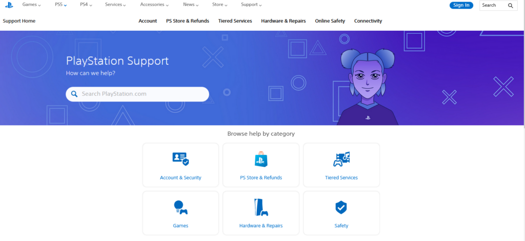Viewport: 525px width, 241px height.
Task: Click the support avatar character illustration
Action: pos(368,87)
